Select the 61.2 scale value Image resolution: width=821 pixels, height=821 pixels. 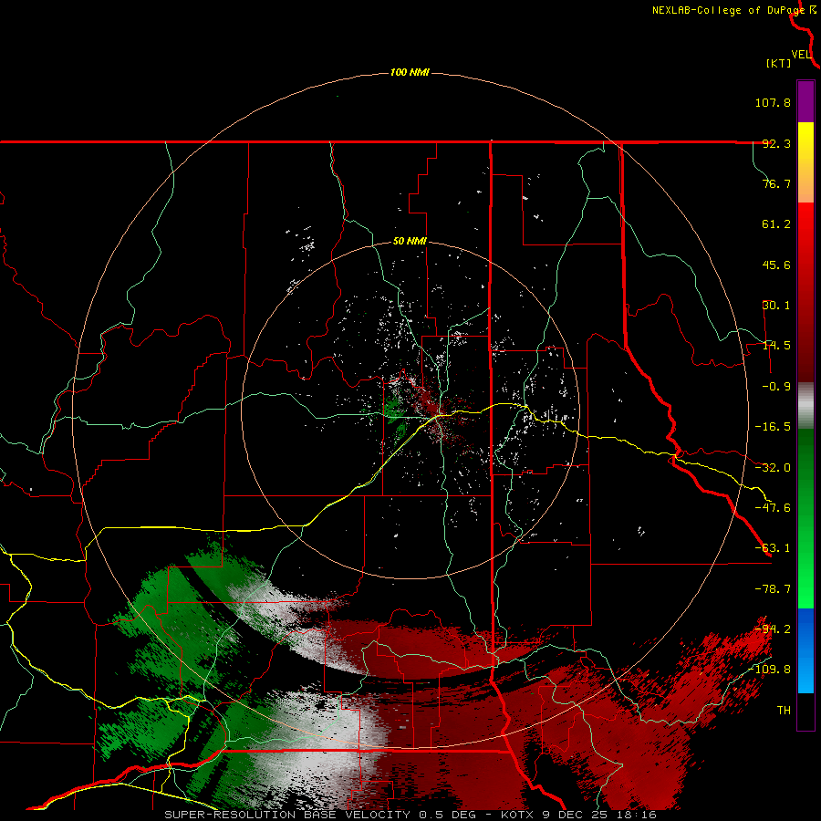pos(776,224)
